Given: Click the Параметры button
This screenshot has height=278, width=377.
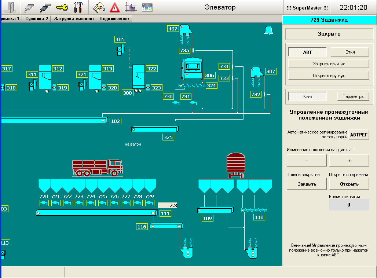Looking at the screenshot, I should (x=353, y=97).
